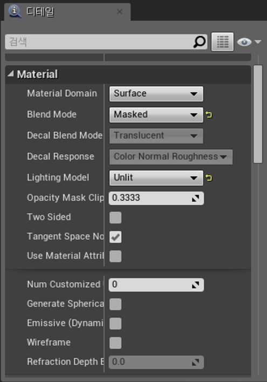Click the Blend Mode label
The image size is (267, 382).
(52, 115)
